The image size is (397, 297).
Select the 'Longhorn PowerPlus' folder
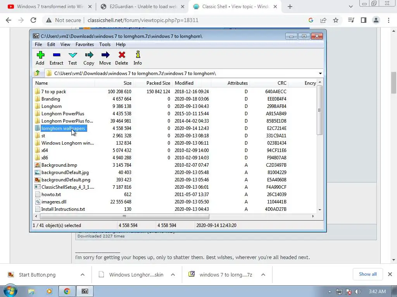click(62, 114)
